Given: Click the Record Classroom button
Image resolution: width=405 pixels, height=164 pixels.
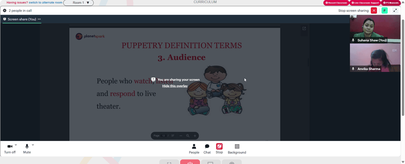Looking at the screenshot, I should click(336, 2).
